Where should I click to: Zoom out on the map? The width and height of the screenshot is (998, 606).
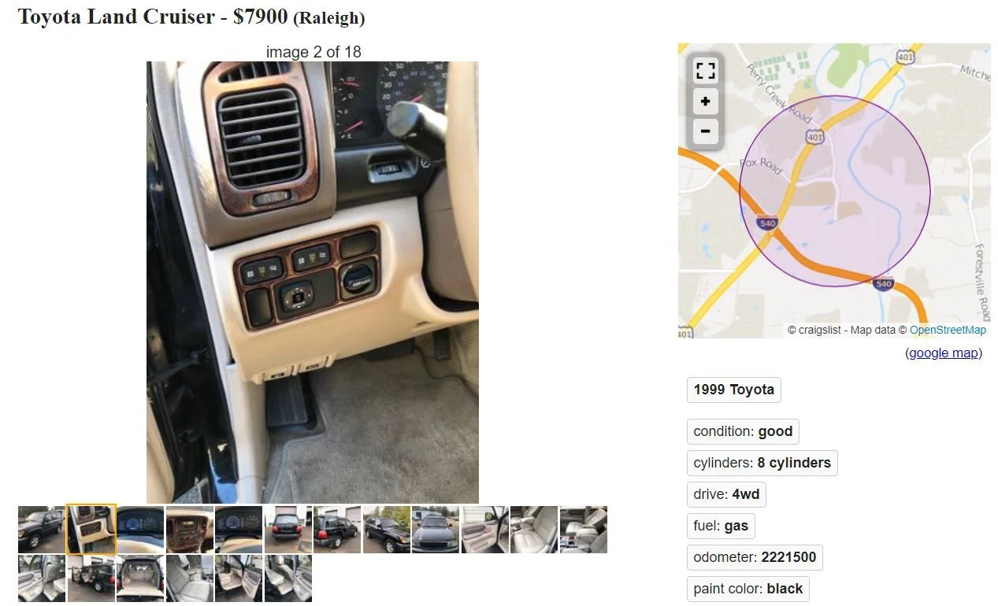[705, 131]
